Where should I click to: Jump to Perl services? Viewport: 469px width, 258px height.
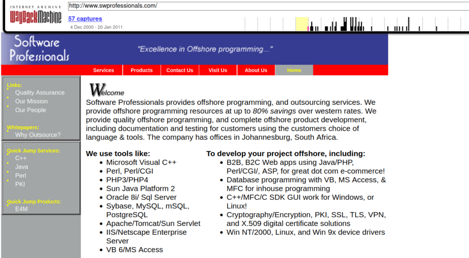[21, 175]
